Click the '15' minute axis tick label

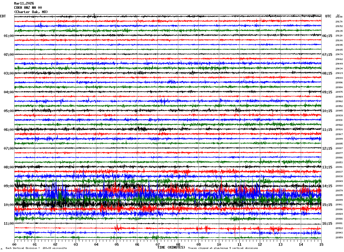[321, 245]
